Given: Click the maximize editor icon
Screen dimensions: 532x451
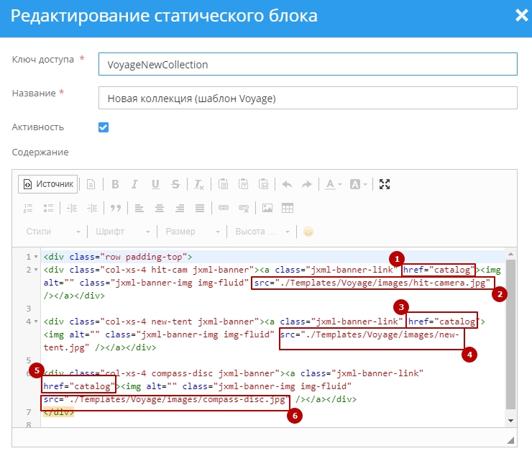Looking at the screenshot, I should click(x=385, y=184).
